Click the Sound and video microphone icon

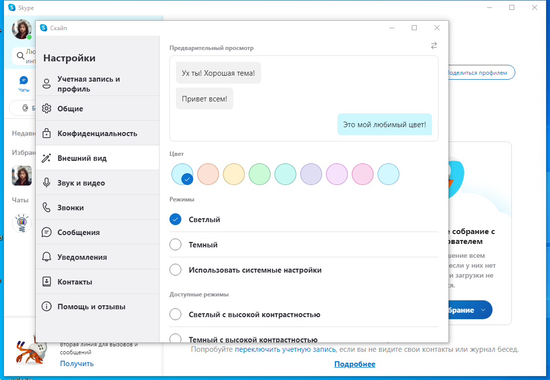(46, 183)
